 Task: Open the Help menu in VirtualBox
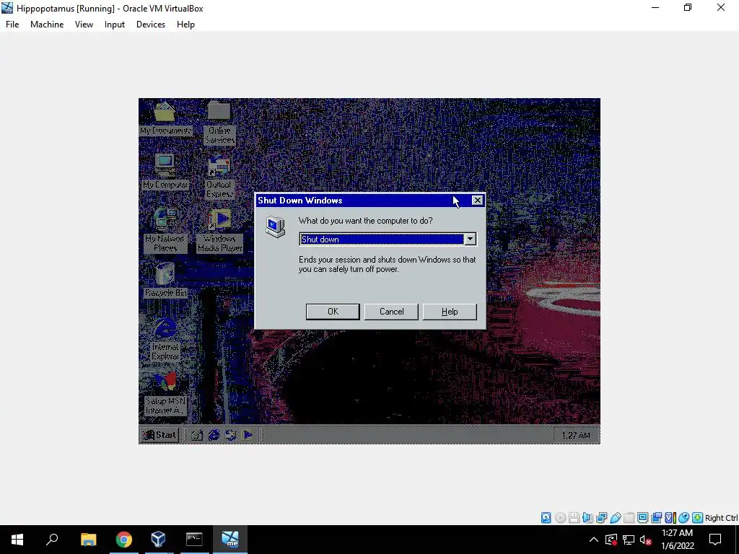click(x=185, y=25)
